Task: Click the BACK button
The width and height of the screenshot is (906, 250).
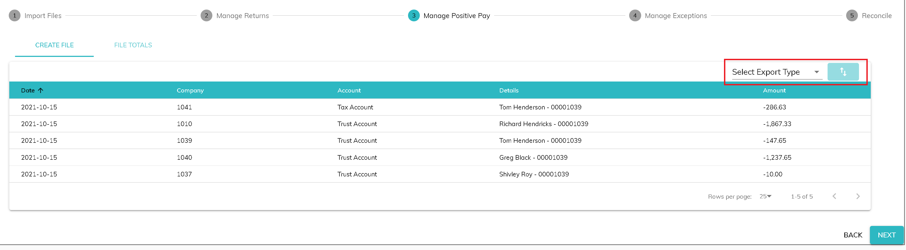Action: pos(852,235)
